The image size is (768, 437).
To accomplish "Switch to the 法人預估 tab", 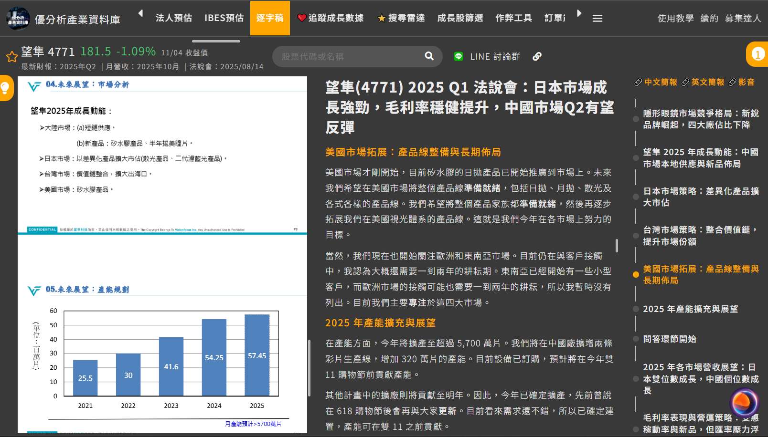I will pos(173,18).
